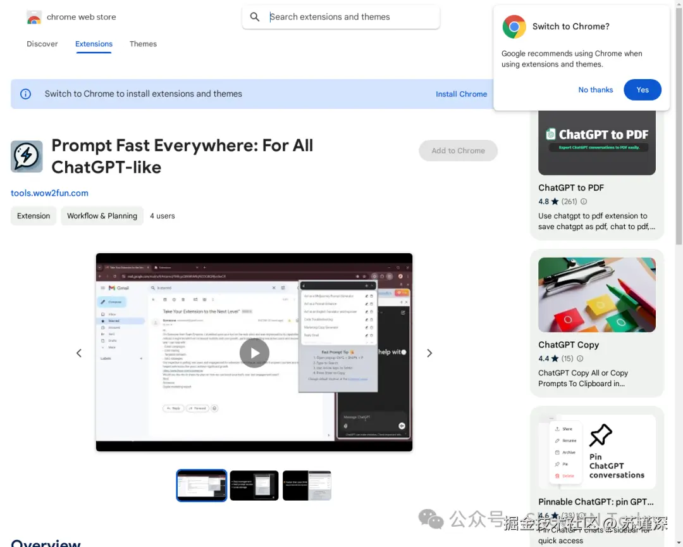Screen dimensions: 683x547
Task: Open the ChatGPT Copy card image
Action: 597,295
